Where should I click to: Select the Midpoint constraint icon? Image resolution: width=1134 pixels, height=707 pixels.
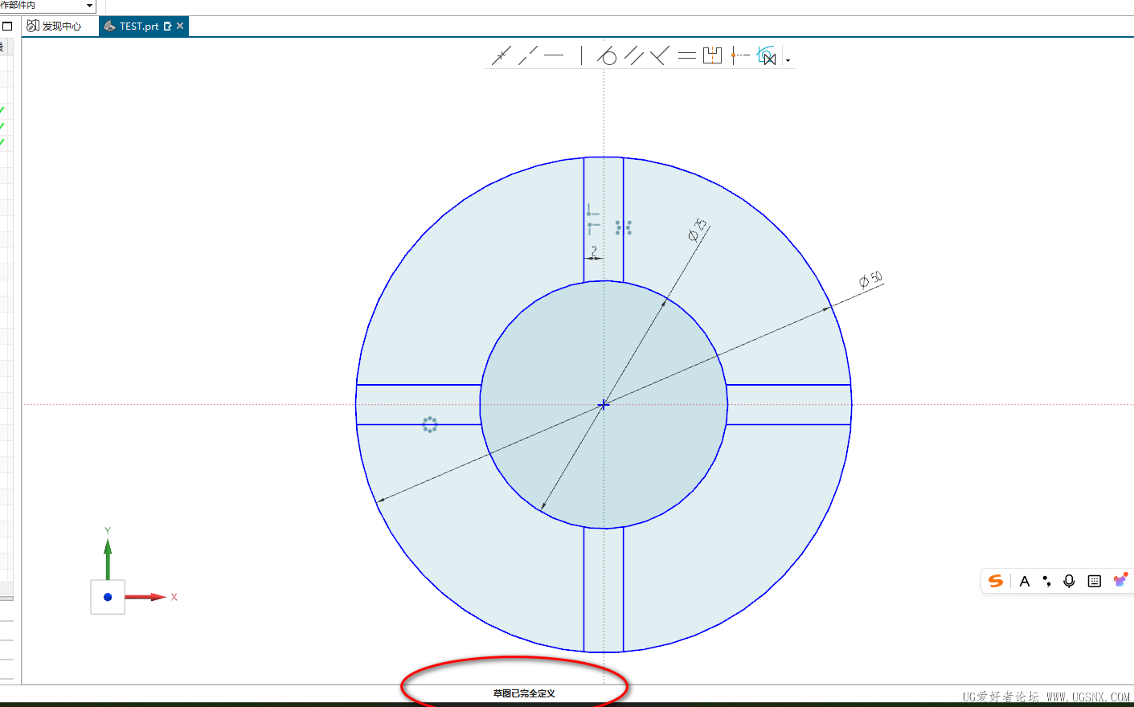(739, 55)
